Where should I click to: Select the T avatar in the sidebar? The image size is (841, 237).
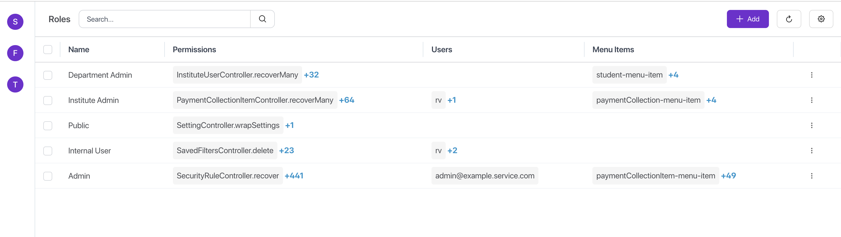(x=15, y=84)
